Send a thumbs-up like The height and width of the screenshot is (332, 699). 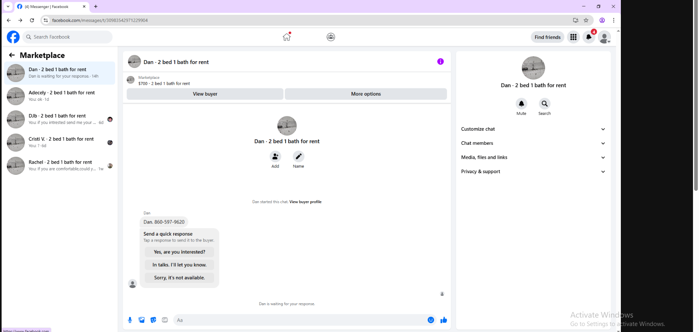(444, 320)
